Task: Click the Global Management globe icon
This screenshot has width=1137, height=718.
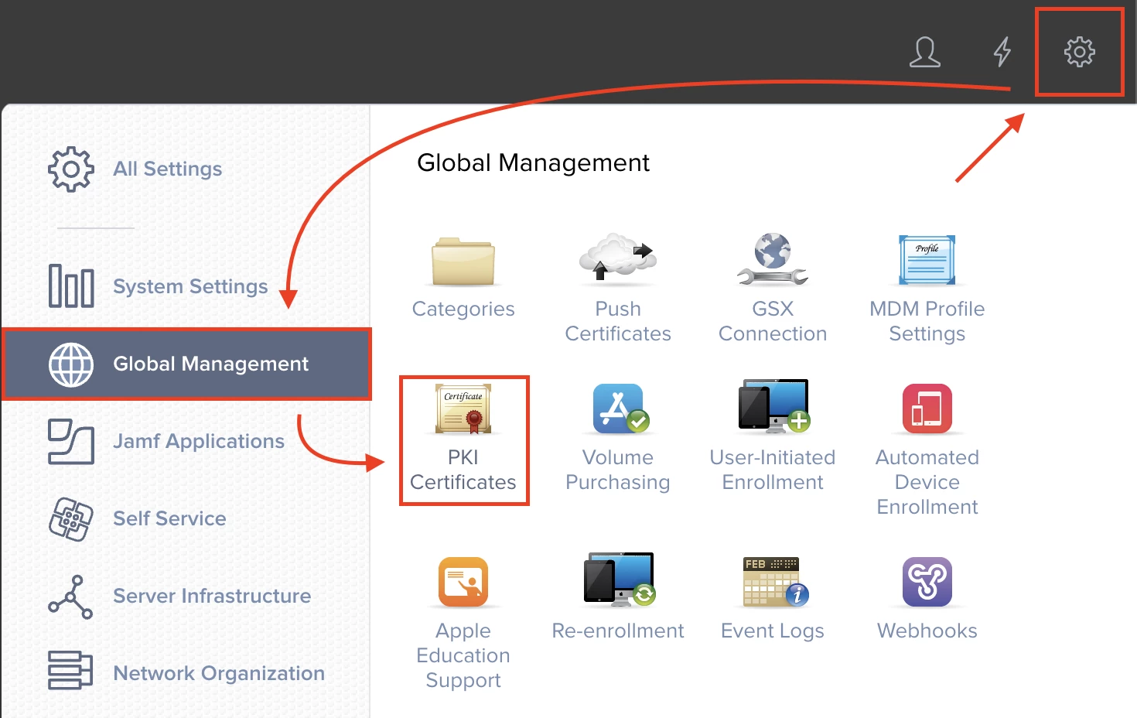Action: tap(71, 364)
